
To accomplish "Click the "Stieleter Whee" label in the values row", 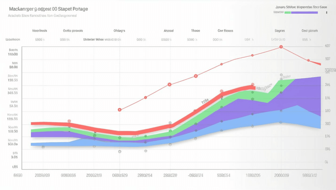I will 93,39.
